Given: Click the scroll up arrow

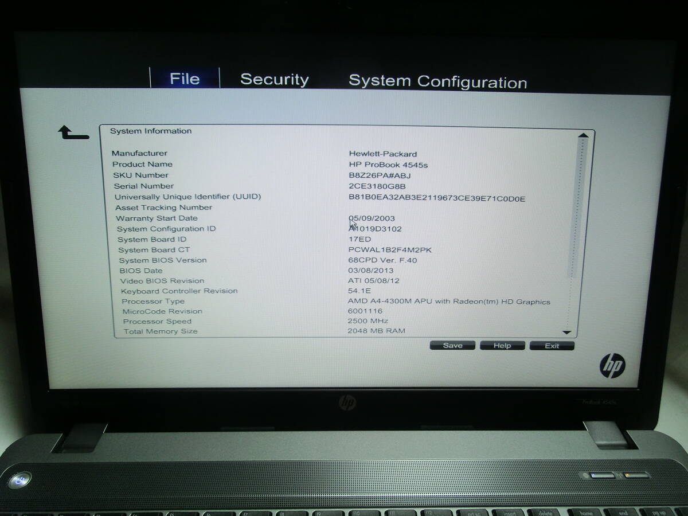Looking at the screenshot, I should tap(583, 136).
